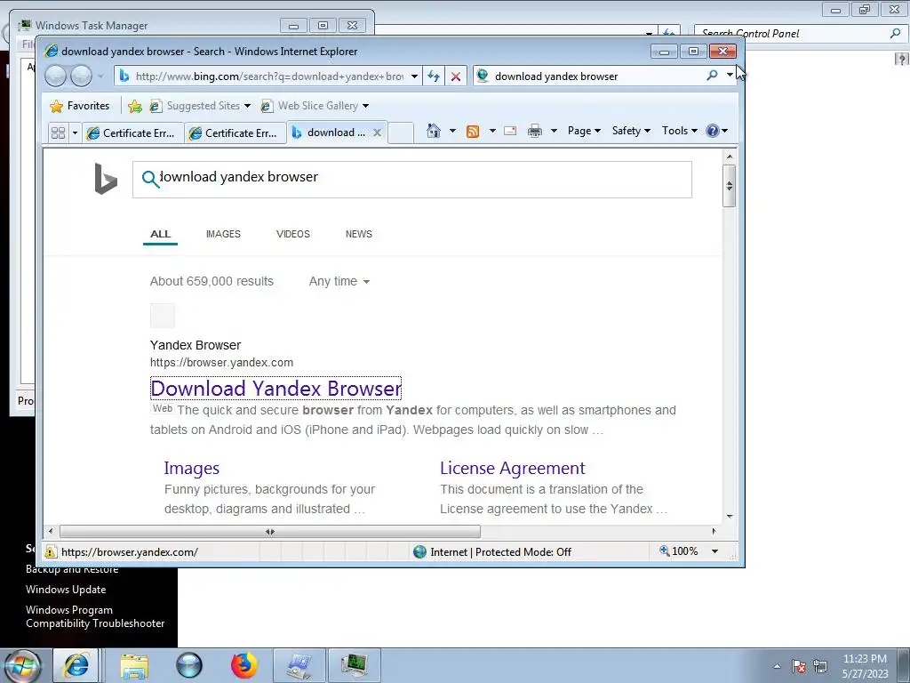This screenshot has width=910, height=683.
Task: Select the NEWS results tab
Action: [x=359, y=234]
